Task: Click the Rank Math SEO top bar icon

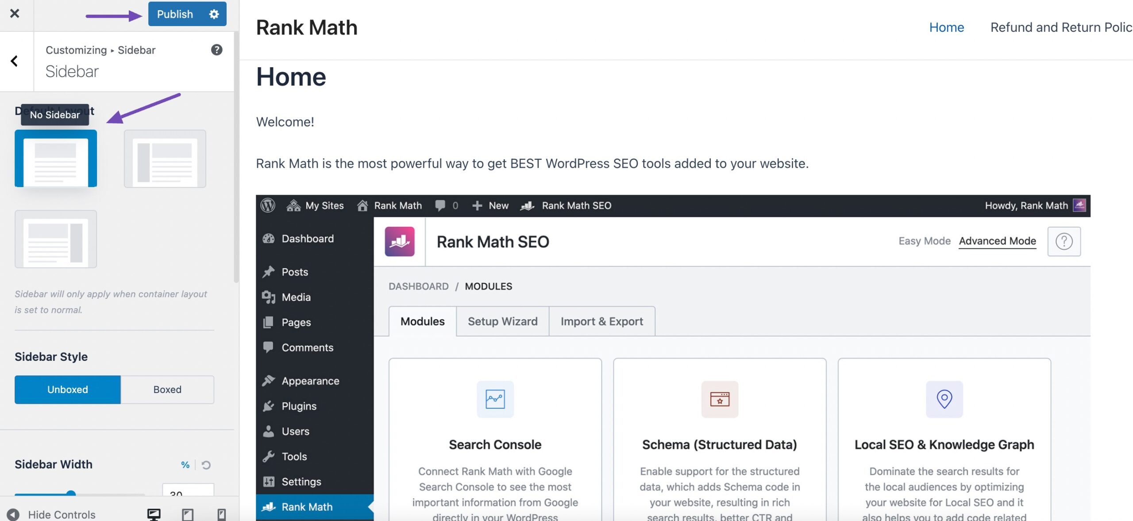Action: tap(530, 206)
